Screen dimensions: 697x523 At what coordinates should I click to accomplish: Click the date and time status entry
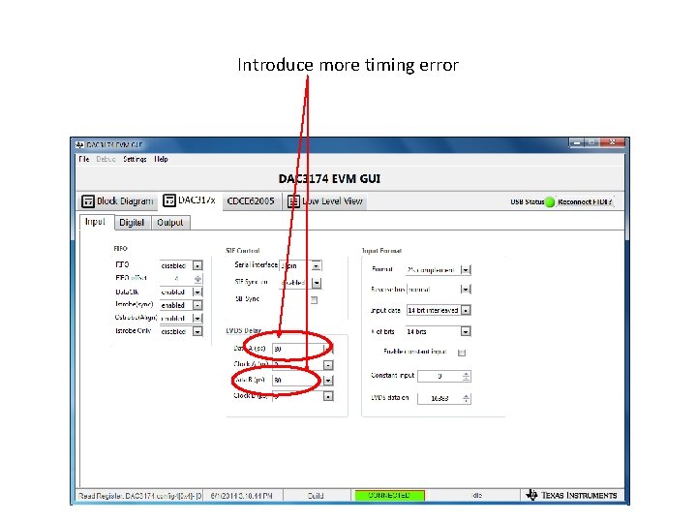(x=241, y=496)
